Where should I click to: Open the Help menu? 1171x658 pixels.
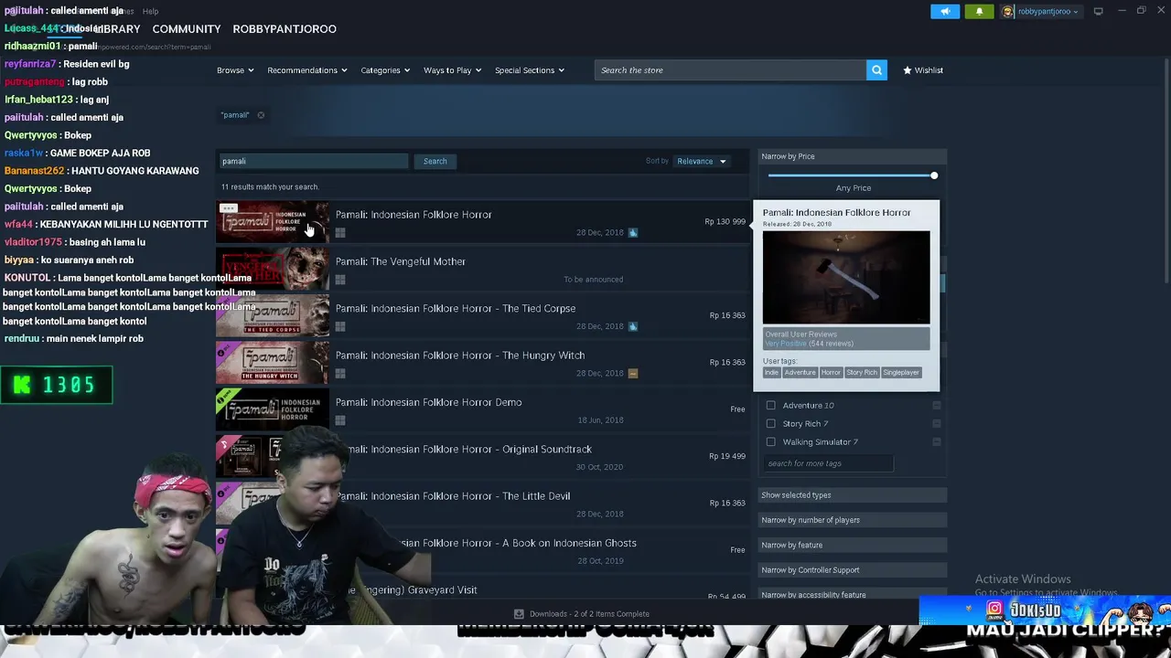coord(150,11)
